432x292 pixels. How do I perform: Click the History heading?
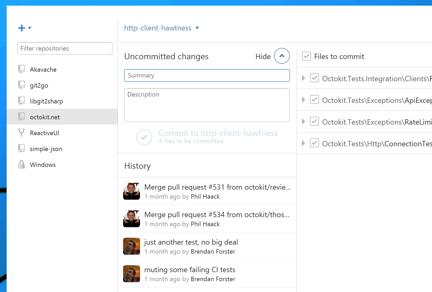137,166
